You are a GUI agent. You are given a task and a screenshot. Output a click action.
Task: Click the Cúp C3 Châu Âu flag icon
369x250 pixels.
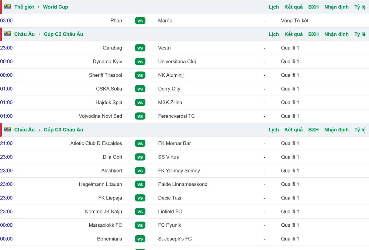click(x=7, y=129)
